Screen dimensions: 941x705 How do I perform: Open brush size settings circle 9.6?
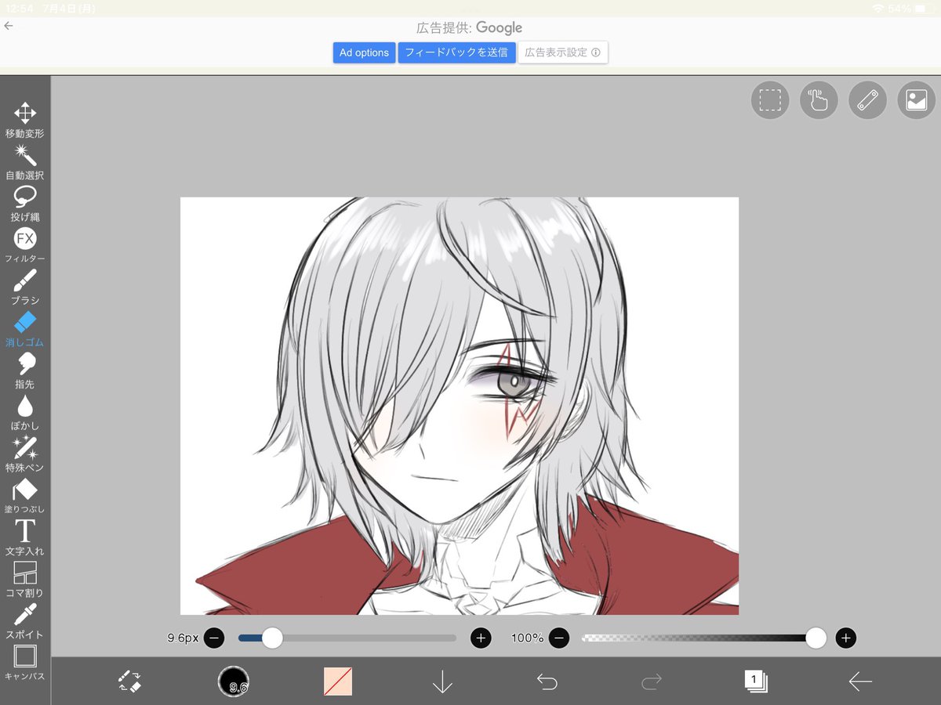pos(234,681)
